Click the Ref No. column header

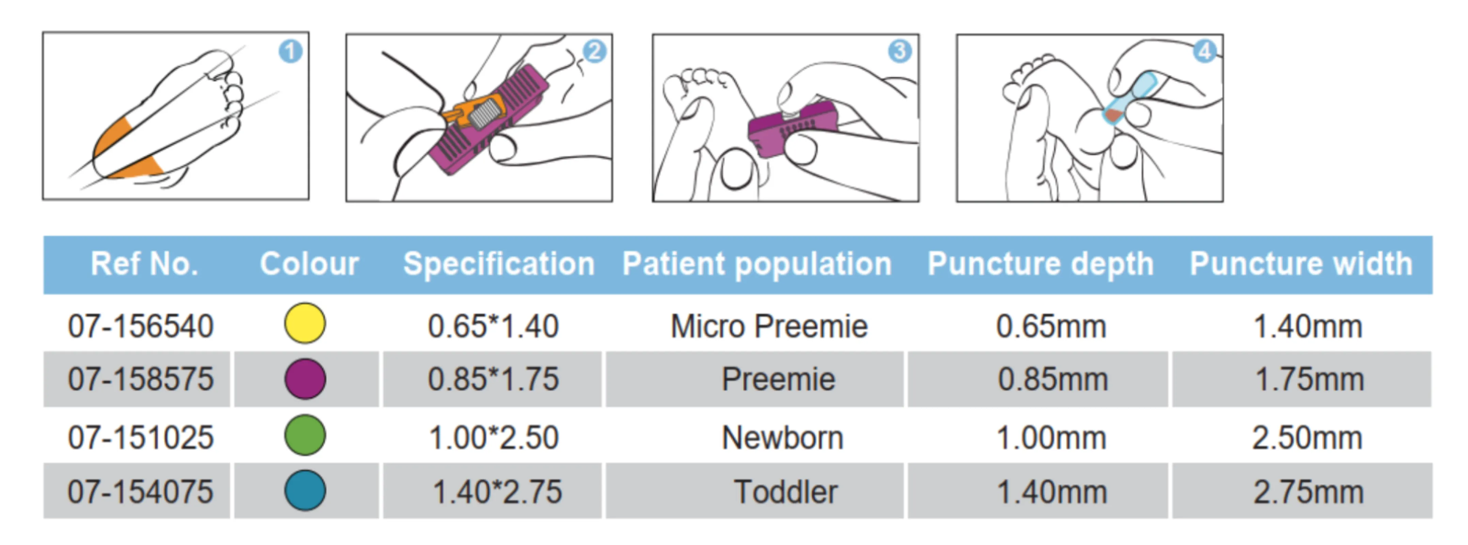[145, 264]
